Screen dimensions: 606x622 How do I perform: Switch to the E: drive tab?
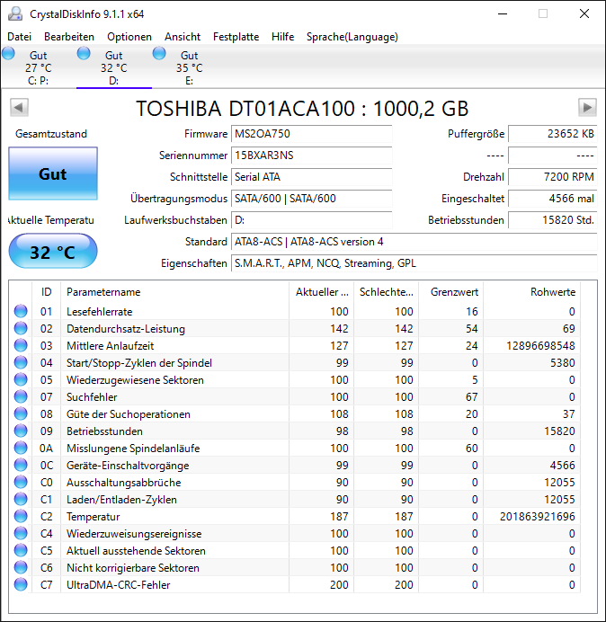point(190,67)
